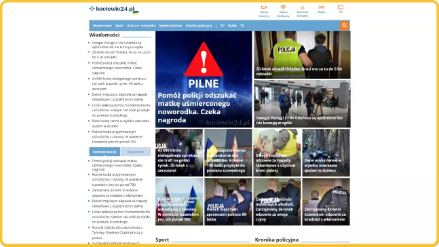The width and height of the screenshot is (439, 247).
Task: Click Wiadomości list link Aż 680 litrów spirytusu
Action: pyautogui.click(x=119, y=83)
